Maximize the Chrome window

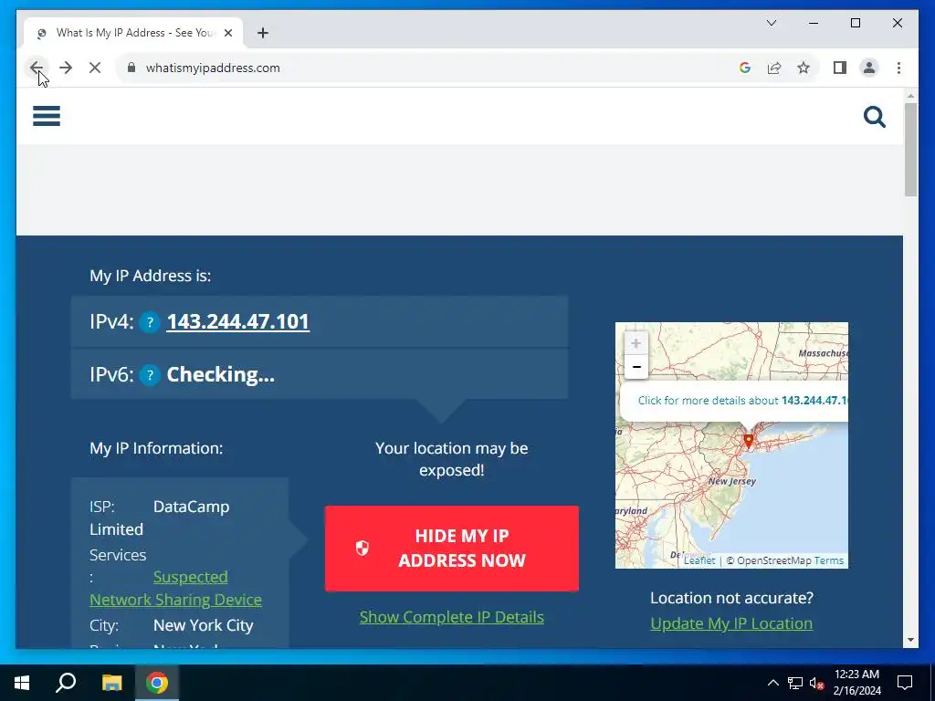coord(855,23)
